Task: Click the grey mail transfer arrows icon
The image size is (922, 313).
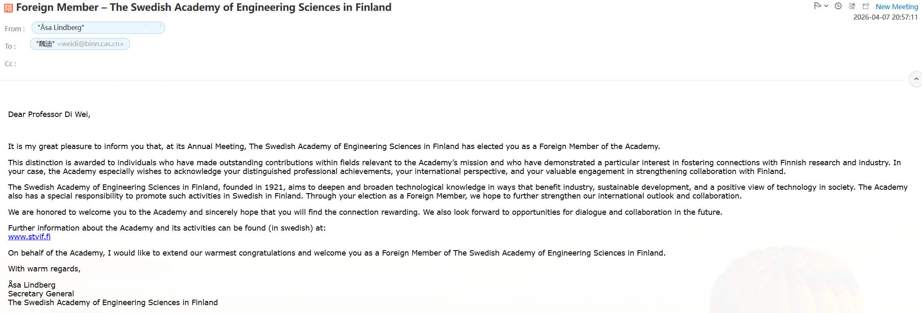Action: pos(852,6)
